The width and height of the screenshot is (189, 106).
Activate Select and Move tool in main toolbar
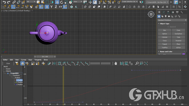(x=57, y=2)
